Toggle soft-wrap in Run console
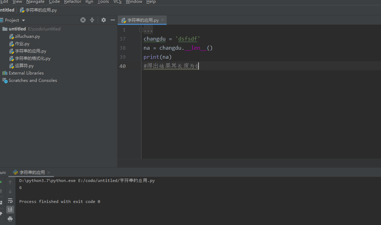The width and height of the screenshot is (381, 225). [x=10, y=201]
